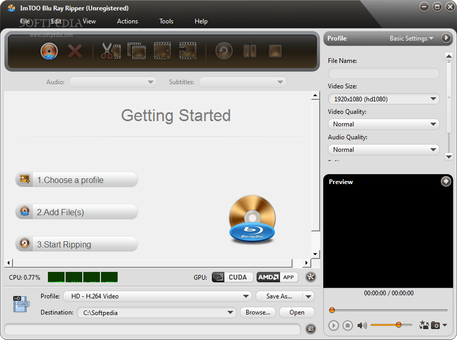Click the Stop toolbar icon

[275, 51]
